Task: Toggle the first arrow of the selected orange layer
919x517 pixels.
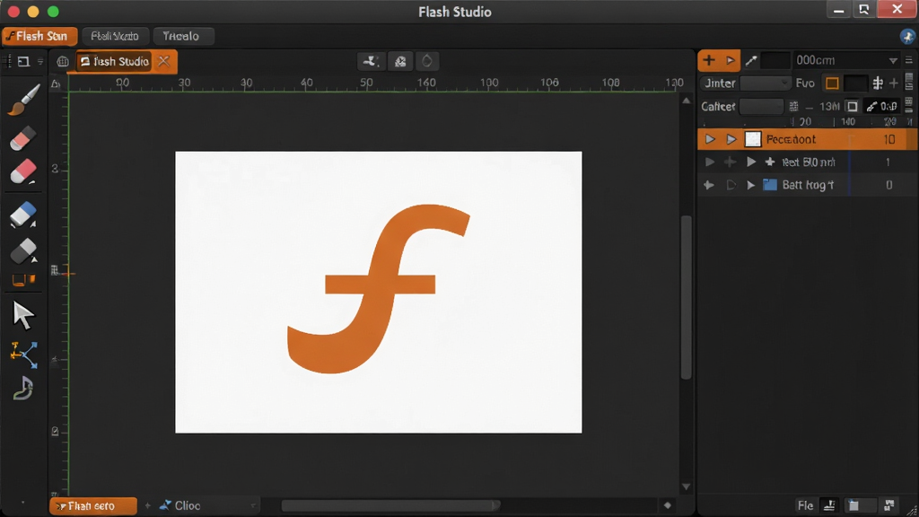Action: [710, 139]
